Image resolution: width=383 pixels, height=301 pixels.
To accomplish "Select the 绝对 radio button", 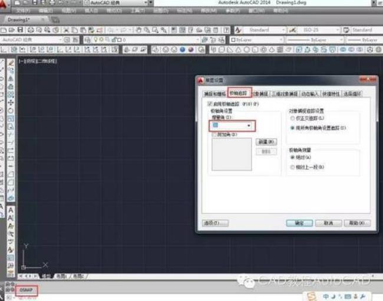I will click(x=292, y=158).
